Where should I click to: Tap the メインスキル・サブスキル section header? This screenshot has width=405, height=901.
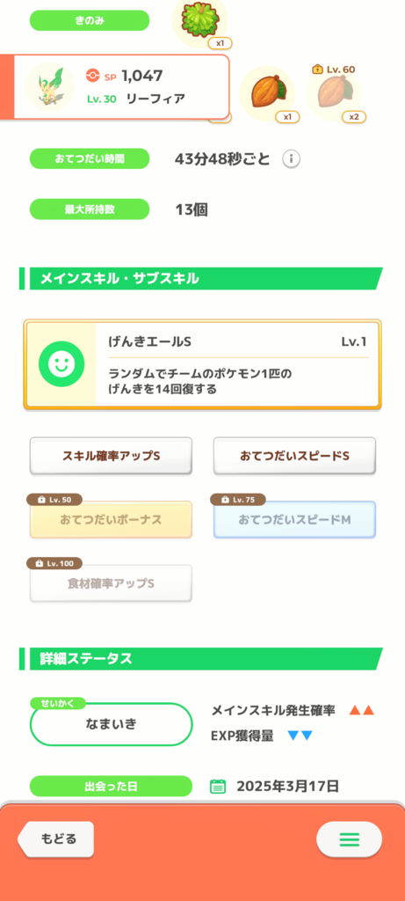point(201,279)
